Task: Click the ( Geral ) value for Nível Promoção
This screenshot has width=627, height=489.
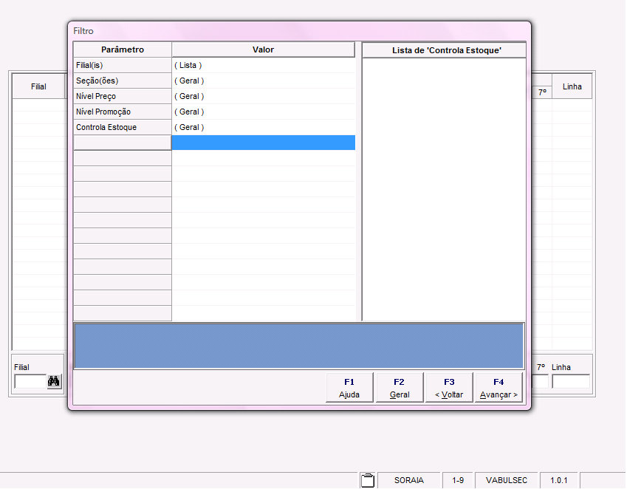Action: coord(264,112)
